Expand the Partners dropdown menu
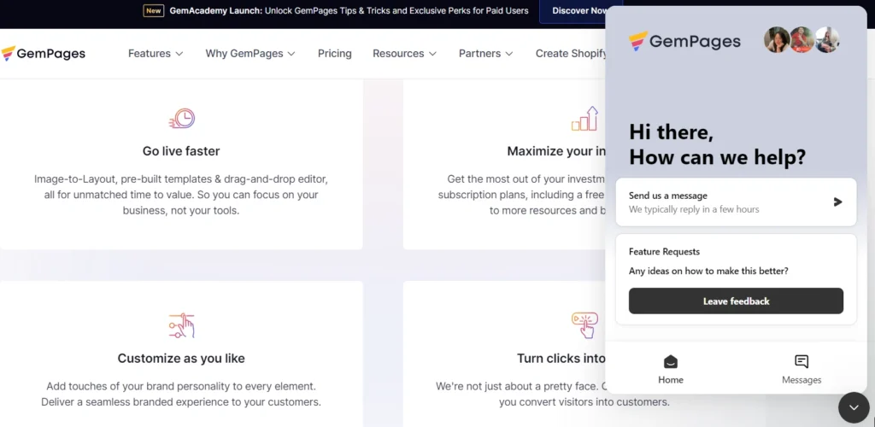Viewport: 875px width, 427px height. pos(486,54)
